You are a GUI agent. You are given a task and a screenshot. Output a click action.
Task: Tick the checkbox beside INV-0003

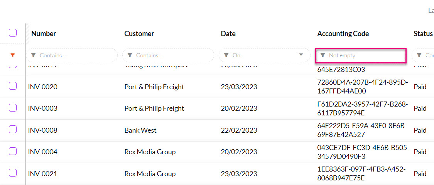coord(13,108)
